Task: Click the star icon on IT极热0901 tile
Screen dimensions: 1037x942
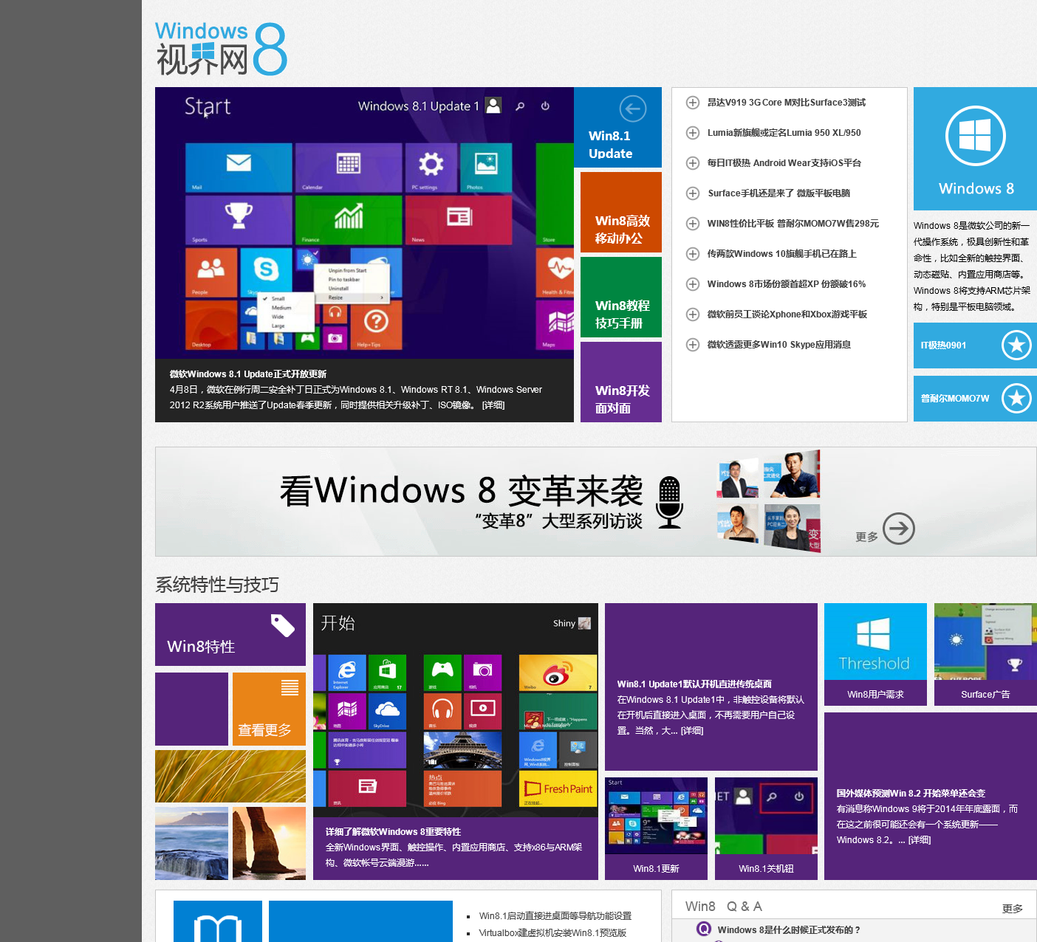Action: [x=1016, y=345]
